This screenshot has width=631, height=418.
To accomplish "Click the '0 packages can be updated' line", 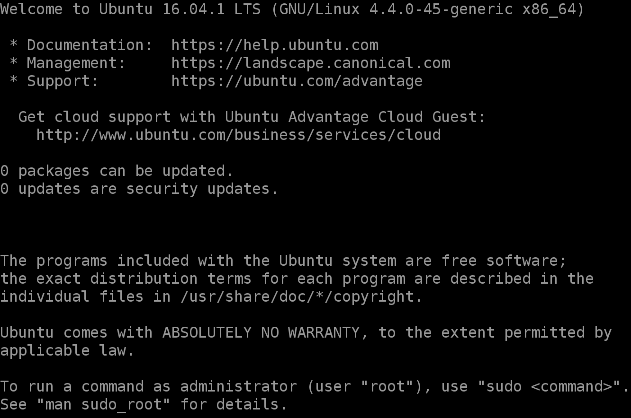I will click(117, 171).
